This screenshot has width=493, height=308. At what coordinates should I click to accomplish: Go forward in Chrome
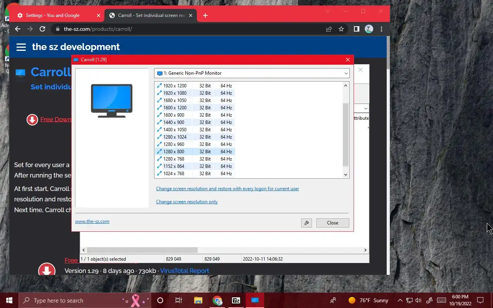tap(30, 29)
